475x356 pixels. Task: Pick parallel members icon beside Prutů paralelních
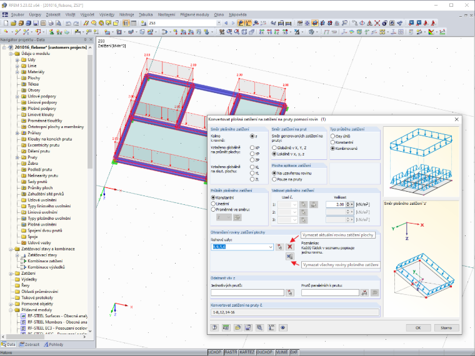tap(364, 293)
